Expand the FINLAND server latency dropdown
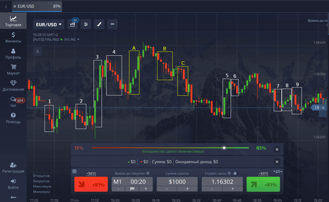329x202 pixels. (x=78, y=40)
